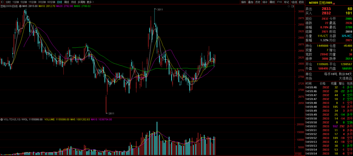Switch to 1分钟 period
This screenshot has width=353, height=156.
(16, 2)
